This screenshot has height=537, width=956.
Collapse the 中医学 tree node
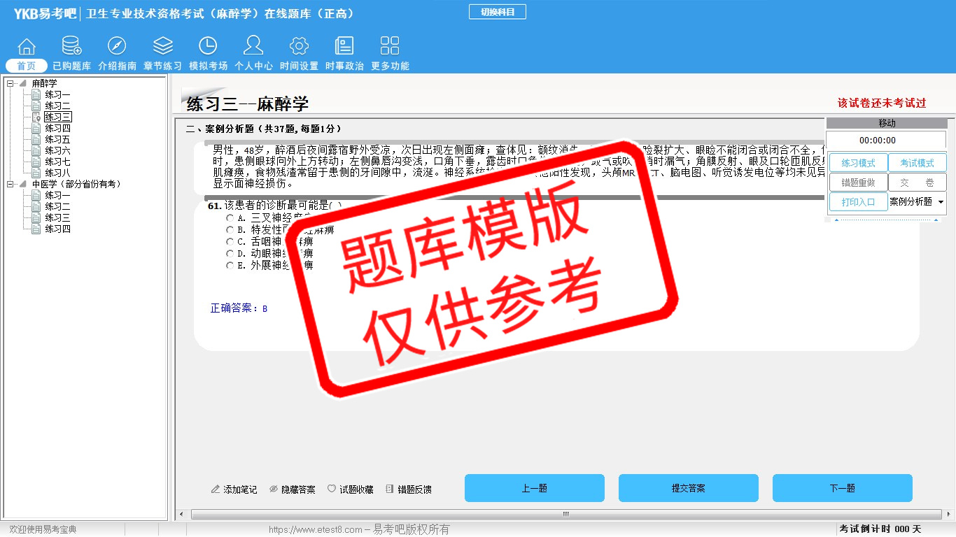point(10,185)
